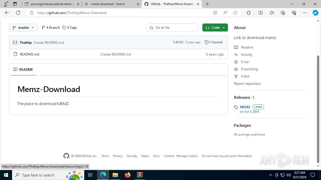The height and width of the screenshot is (180, 321).
Task: Expand the green Code dropdown button
Action: click(x=215, y=27)
